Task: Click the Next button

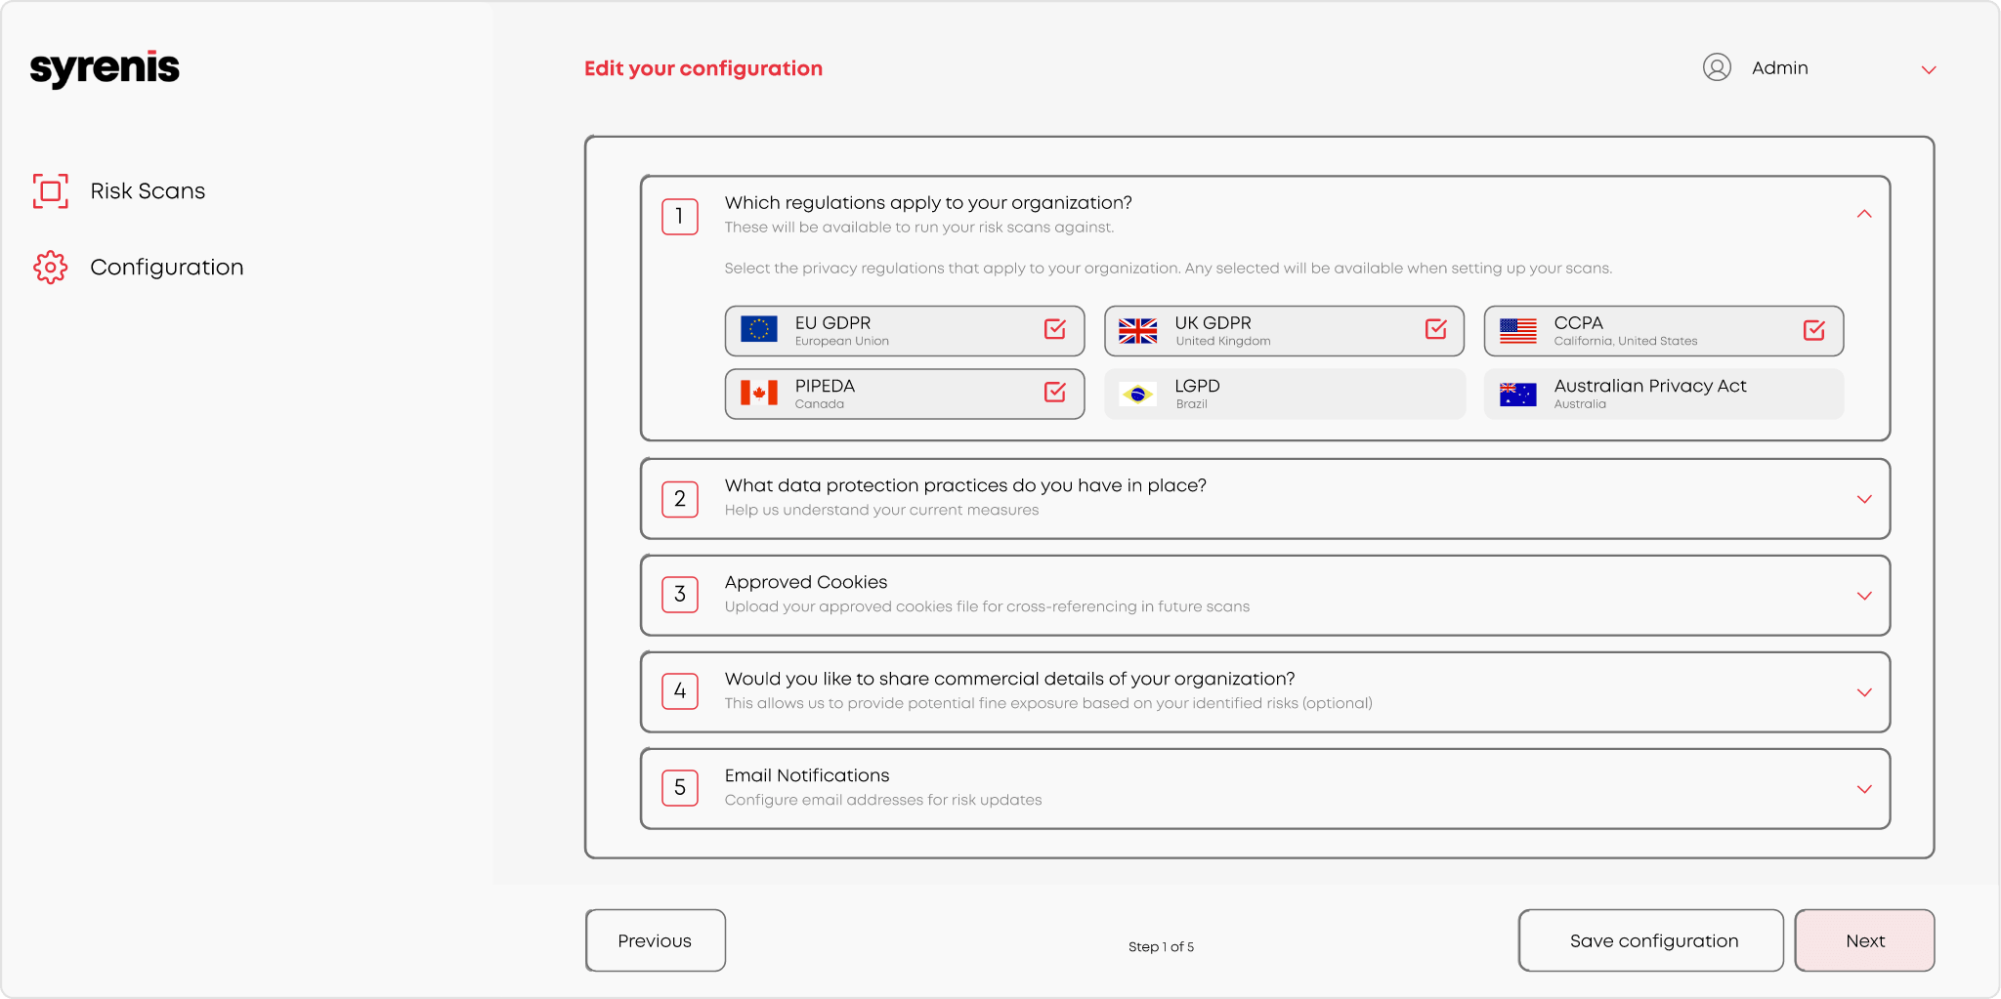Action: pyautogui.click(x=1864, y=940)
